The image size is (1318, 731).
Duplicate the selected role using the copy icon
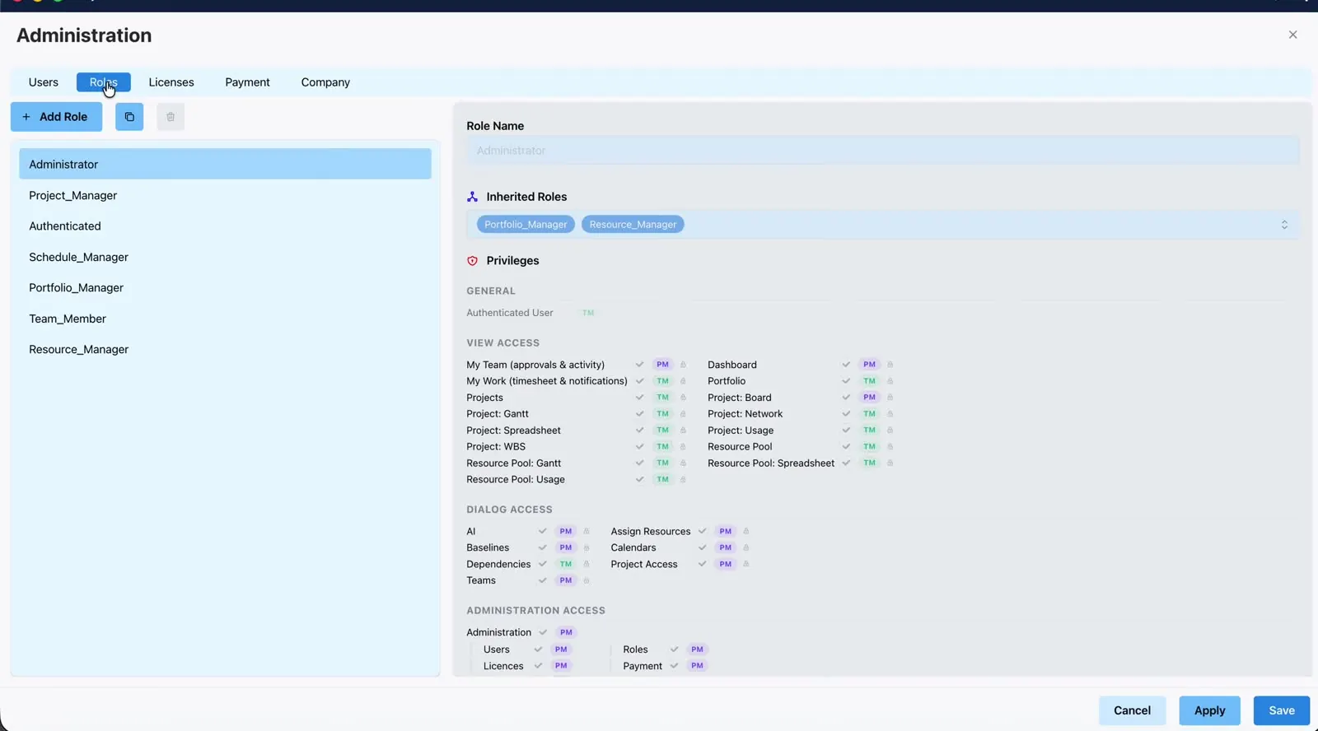click(129, 117)
